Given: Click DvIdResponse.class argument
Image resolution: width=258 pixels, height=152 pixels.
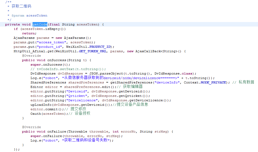Looking at the screenshot, I should click(173, 74).
